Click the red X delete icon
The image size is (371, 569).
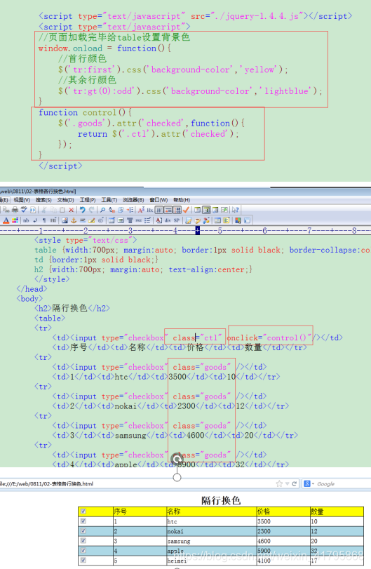click(x=71, y=210)
